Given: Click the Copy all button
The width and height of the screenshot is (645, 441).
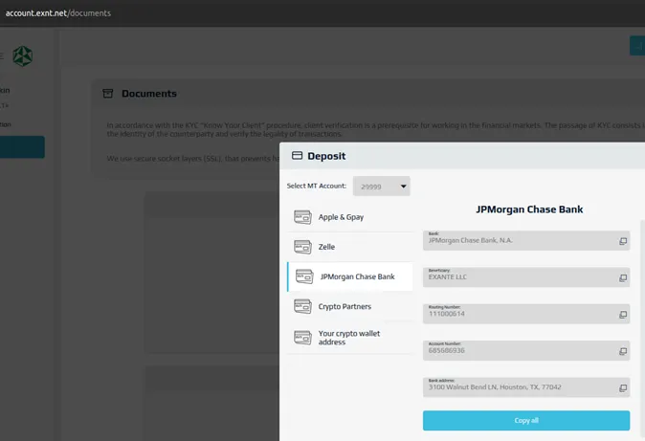Looking at the screenshot, I should pos(526,420).
